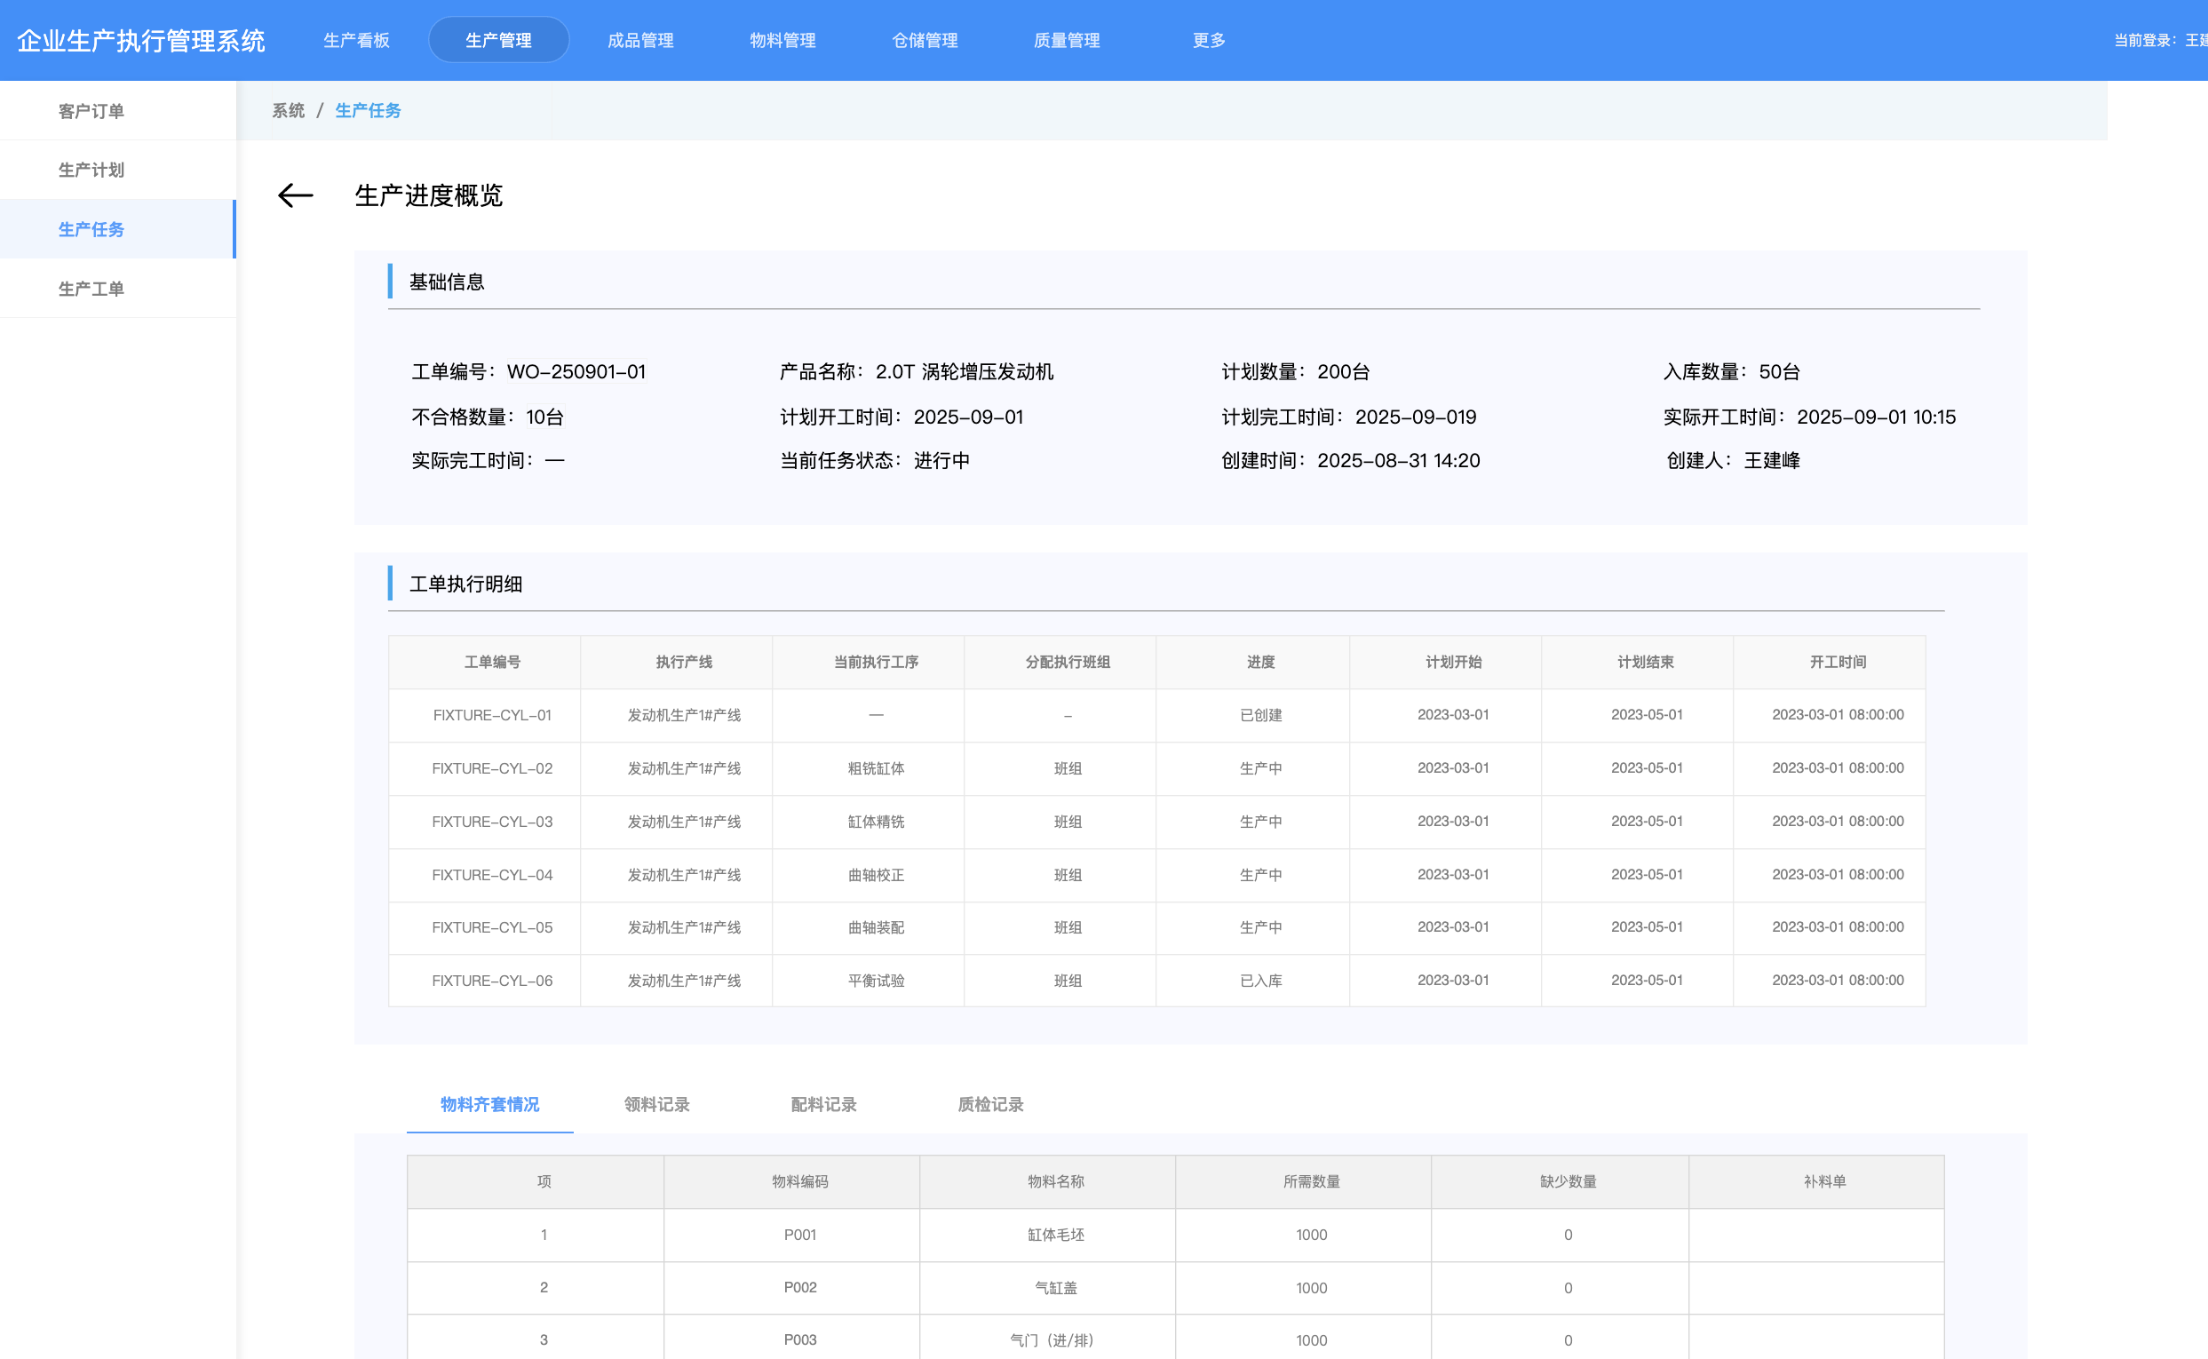This screenshot has width=2208, height=1359.
Task: Expand the 更多 menu
Action: [1209, 41]
